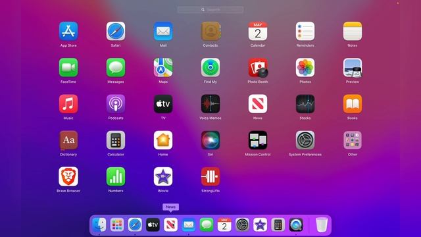Open Calendar in the Launchpad grid
The width and height of the screenshot is (421, 237).
point(258,31)
